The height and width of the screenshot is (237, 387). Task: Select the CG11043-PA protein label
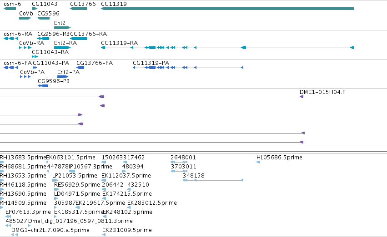tap(51, 63)
